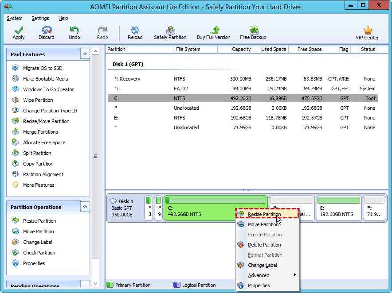Viewport: 392px width, 293px height.
Task: Click sidebar scrollbar up arrow
Action: pos(95,51)
